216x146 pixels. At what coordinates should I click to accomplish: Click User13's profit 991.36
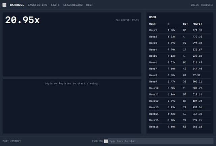coord(197,107)
